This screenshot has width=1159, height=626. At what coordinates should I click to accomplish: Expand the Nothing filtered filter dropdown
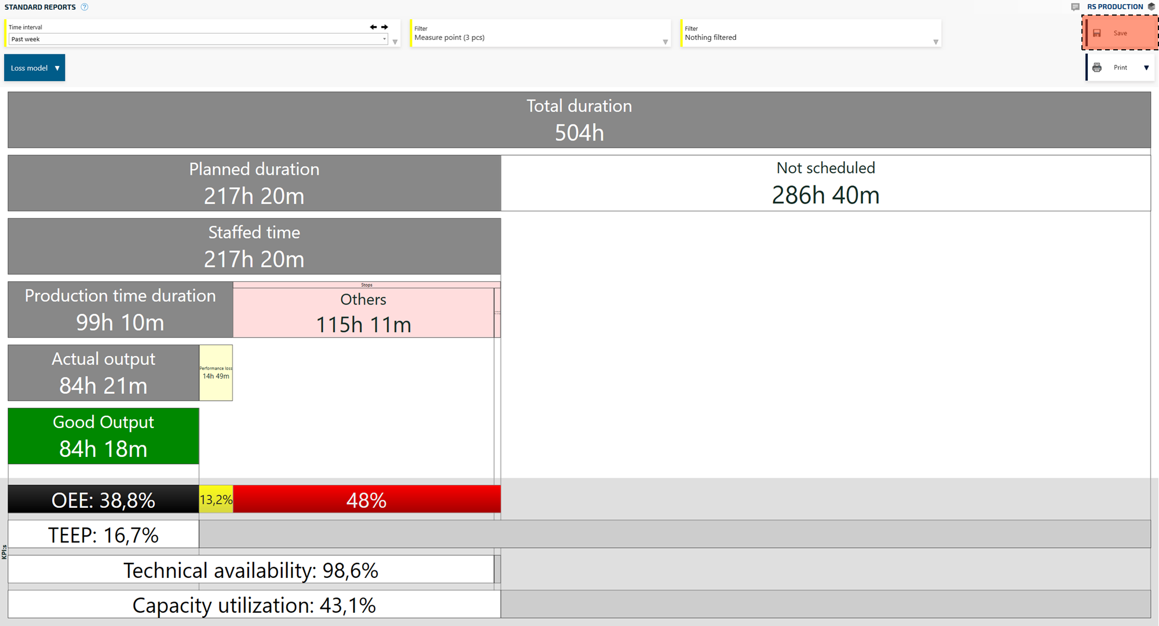coord(935,42)
